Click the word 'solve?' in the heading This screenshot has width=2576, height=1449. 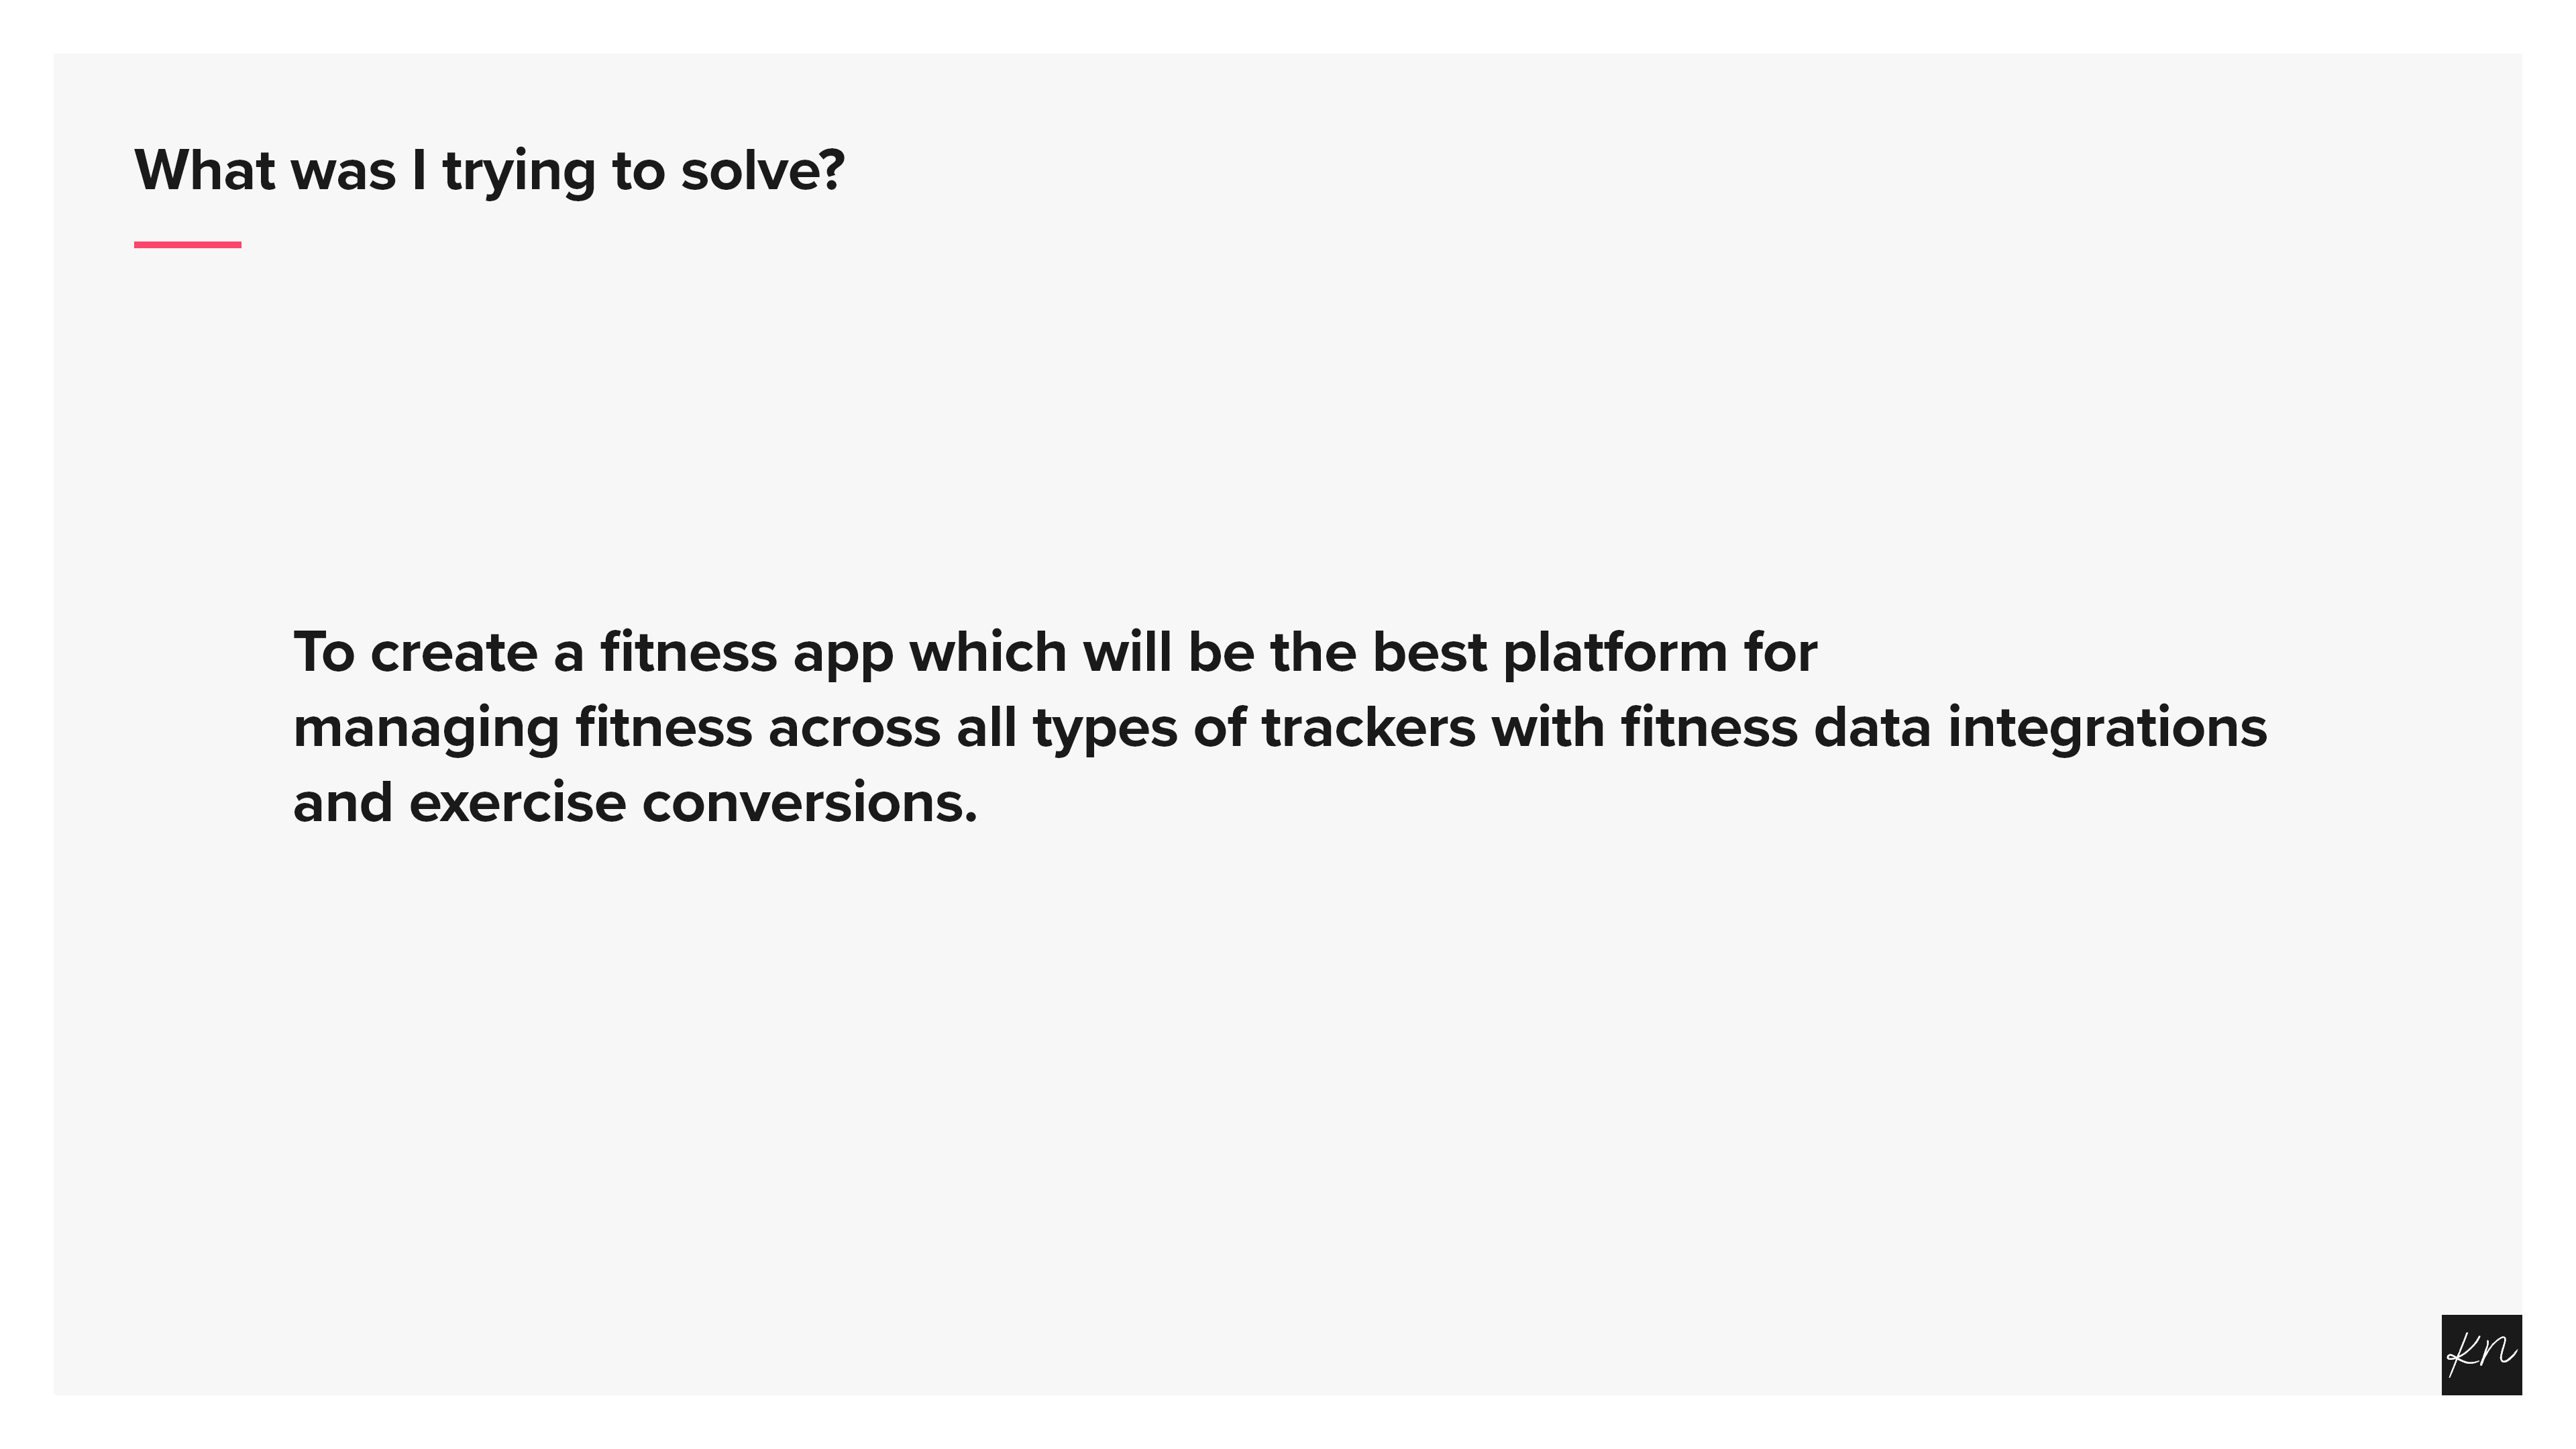pyautogui.click(x=762, y=170)
